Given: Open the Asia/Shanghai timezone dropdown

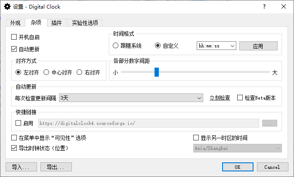Looking at the screenshot, I should coord(237,148).
